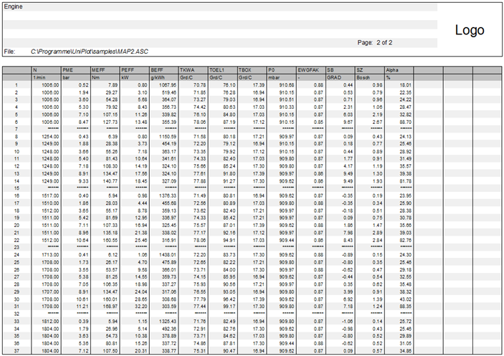Click the PEFF value 20.31

pos(141,351)
